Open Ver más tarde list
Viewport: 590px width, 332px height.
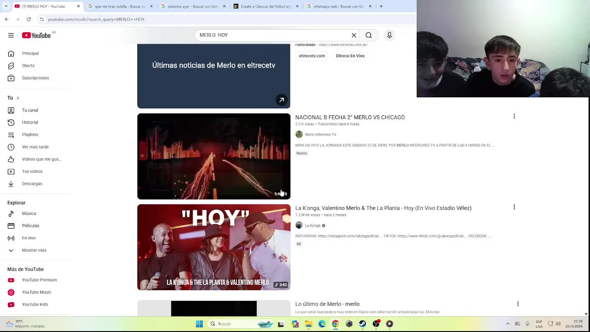pos(35,147)
